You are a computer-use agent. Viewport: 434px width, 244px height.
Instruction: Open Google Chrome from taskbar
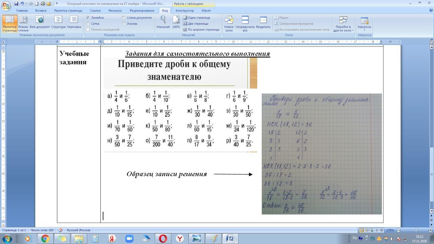click(x=45, y=239)
